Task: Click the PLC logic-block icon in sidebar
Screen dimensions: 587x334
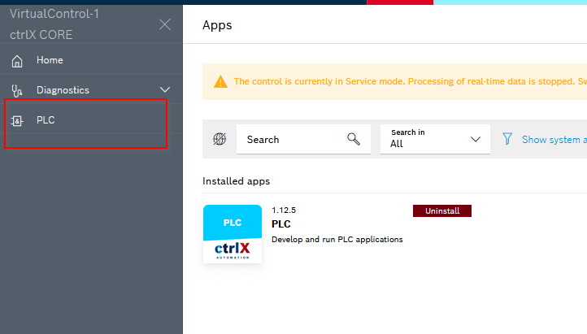Action: (x=17, y=121)
